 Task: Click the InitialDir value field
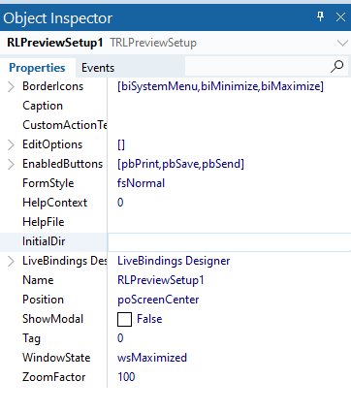pos(229,241)
